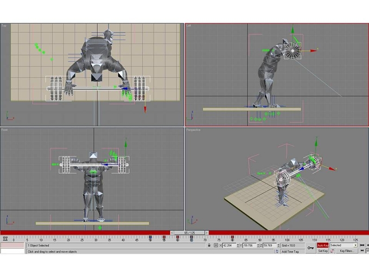
Task: Enable Set Key mode
Action: (x=323, y=251)
